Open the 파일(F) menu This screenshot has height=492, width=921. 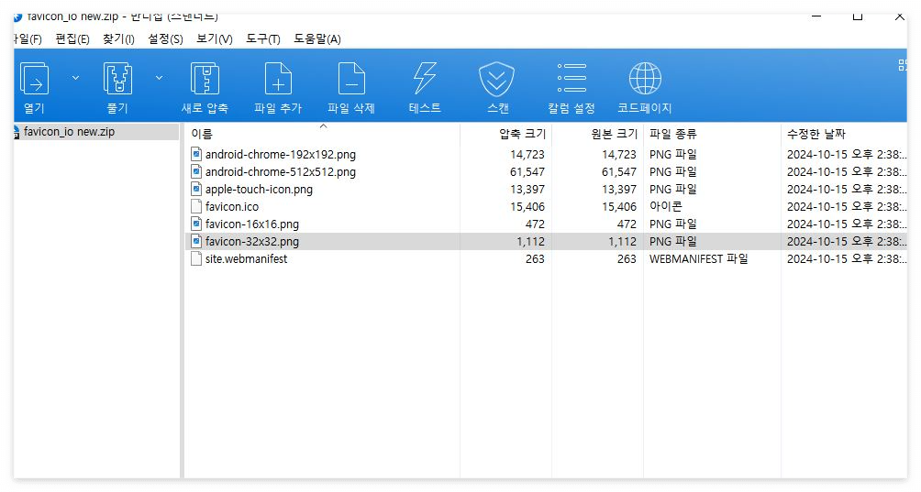coord(28,39)
